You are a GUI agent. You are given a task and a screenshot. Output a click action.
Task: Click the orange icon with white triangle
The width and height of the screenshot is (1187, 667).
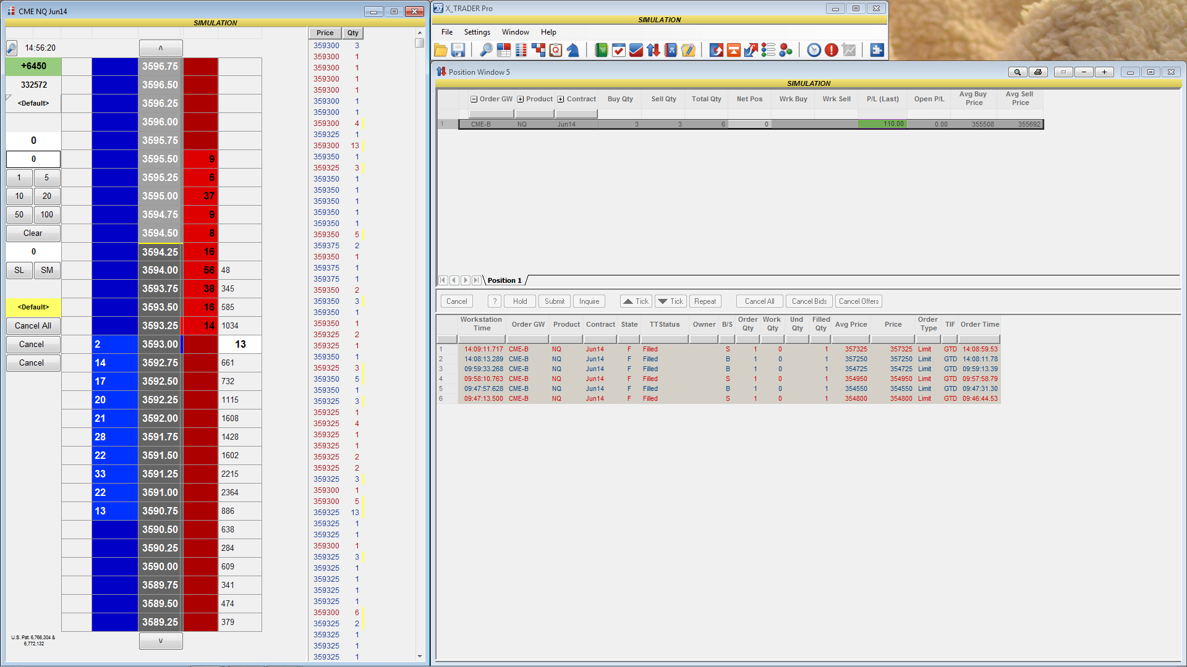[x=734, y=50]
